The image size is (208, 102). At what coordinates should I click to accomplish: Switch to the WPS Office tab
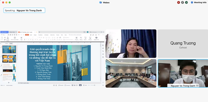(4, 32)
